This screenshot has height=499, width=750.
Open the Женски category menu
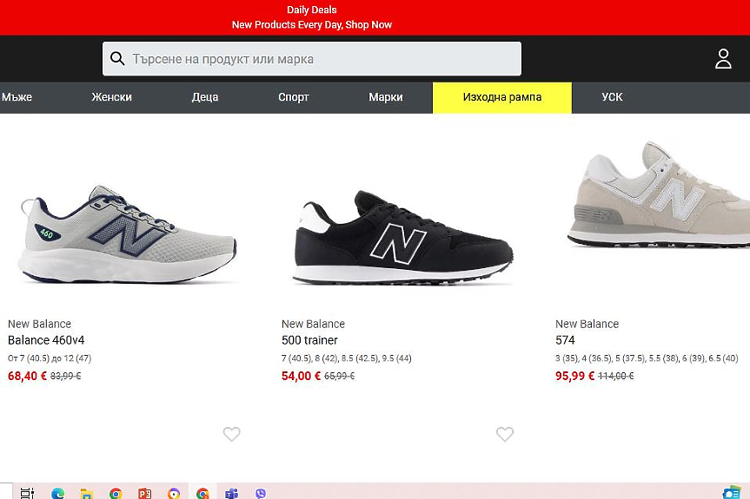(111, 97)
